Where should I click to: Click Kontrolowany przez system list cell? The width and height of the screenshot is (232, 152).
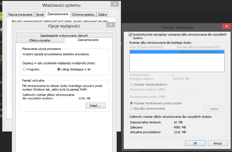tap(199, 52)
